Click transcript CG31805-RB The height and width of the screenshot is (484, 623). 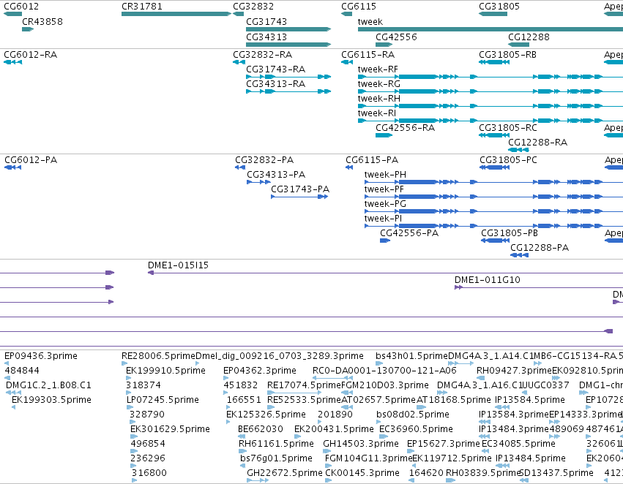click(x=507, y=54)
